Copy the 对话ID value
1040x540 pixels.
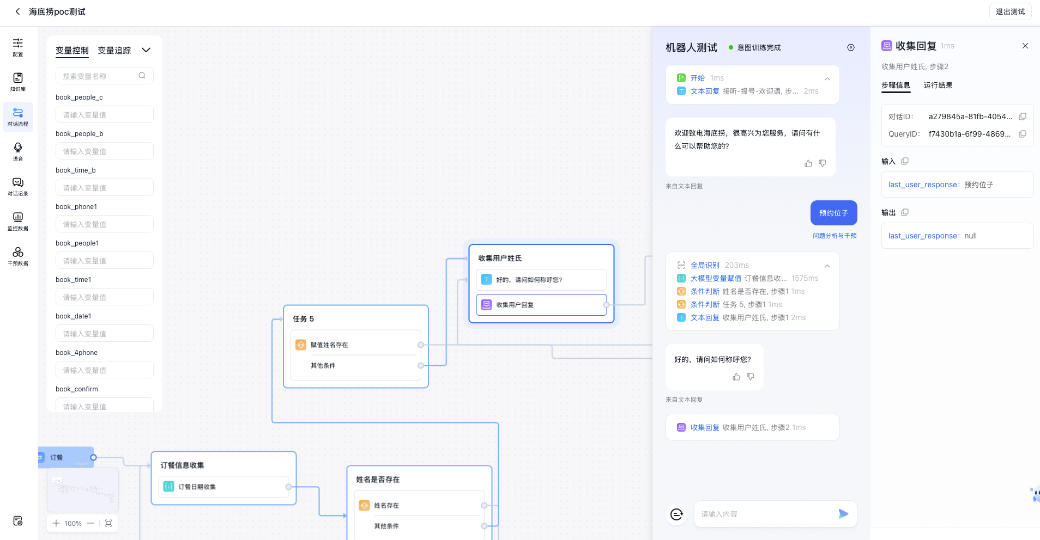coord(1023,116)
